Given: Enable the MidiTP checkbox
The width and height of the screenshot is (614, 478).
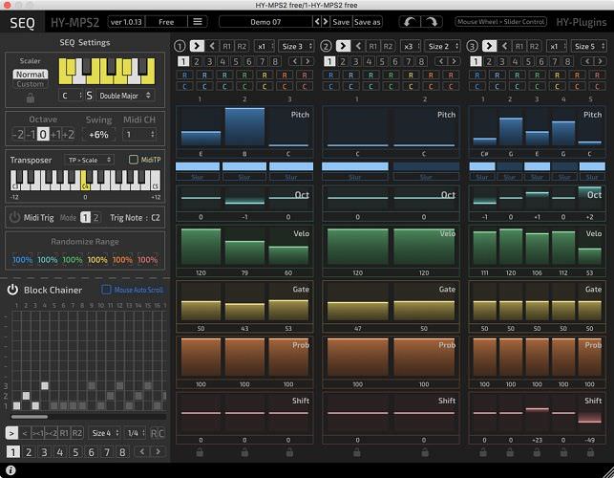Looking at the screenshot, I should 133,160.
